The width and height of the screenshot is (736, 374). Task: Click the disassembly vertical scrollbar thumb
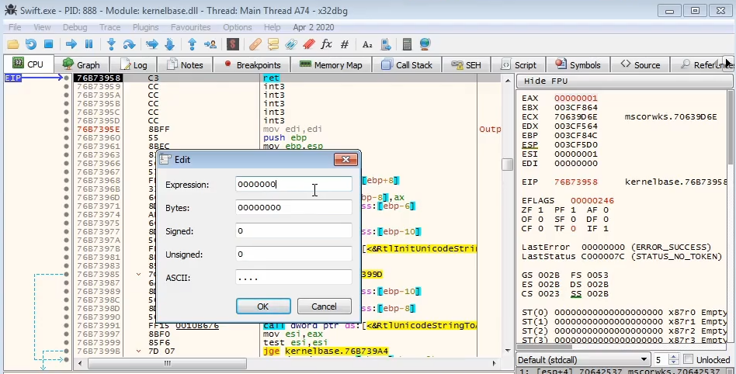[x=507, y=164]
